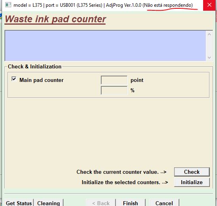Click inside the blue log text area

(105, 46)
